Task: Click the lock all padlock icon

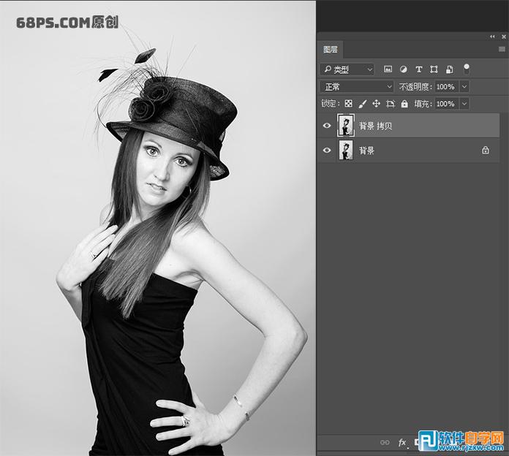Action: click(x=404, y=104)
